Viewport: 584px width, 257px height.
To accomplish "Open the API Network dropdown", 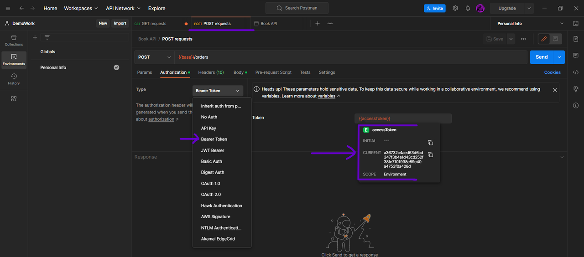I will (x=123, y=8).
